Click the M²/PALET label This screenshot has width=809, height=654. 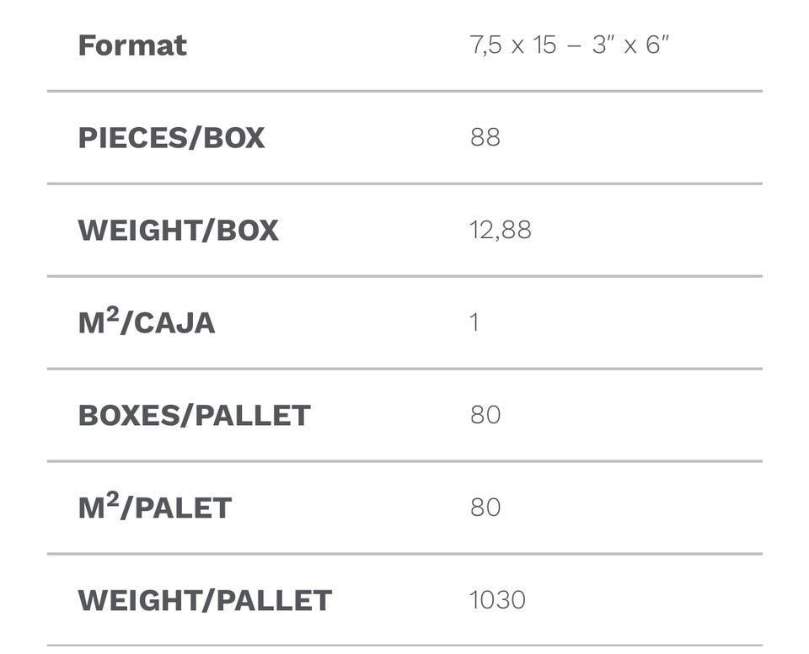154,508
